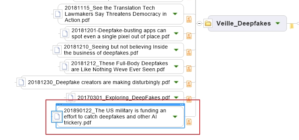The width and height of the screenshot is (299, 140).
Task: Click the PDF icon next to the Seeing but not believing node
Action: (x=189, y=52)
